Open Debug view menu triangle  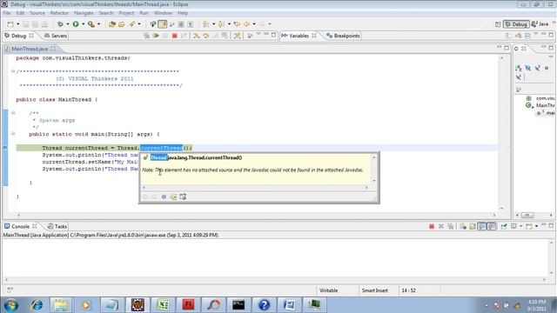pyautogui.click(x=258, y=35)
